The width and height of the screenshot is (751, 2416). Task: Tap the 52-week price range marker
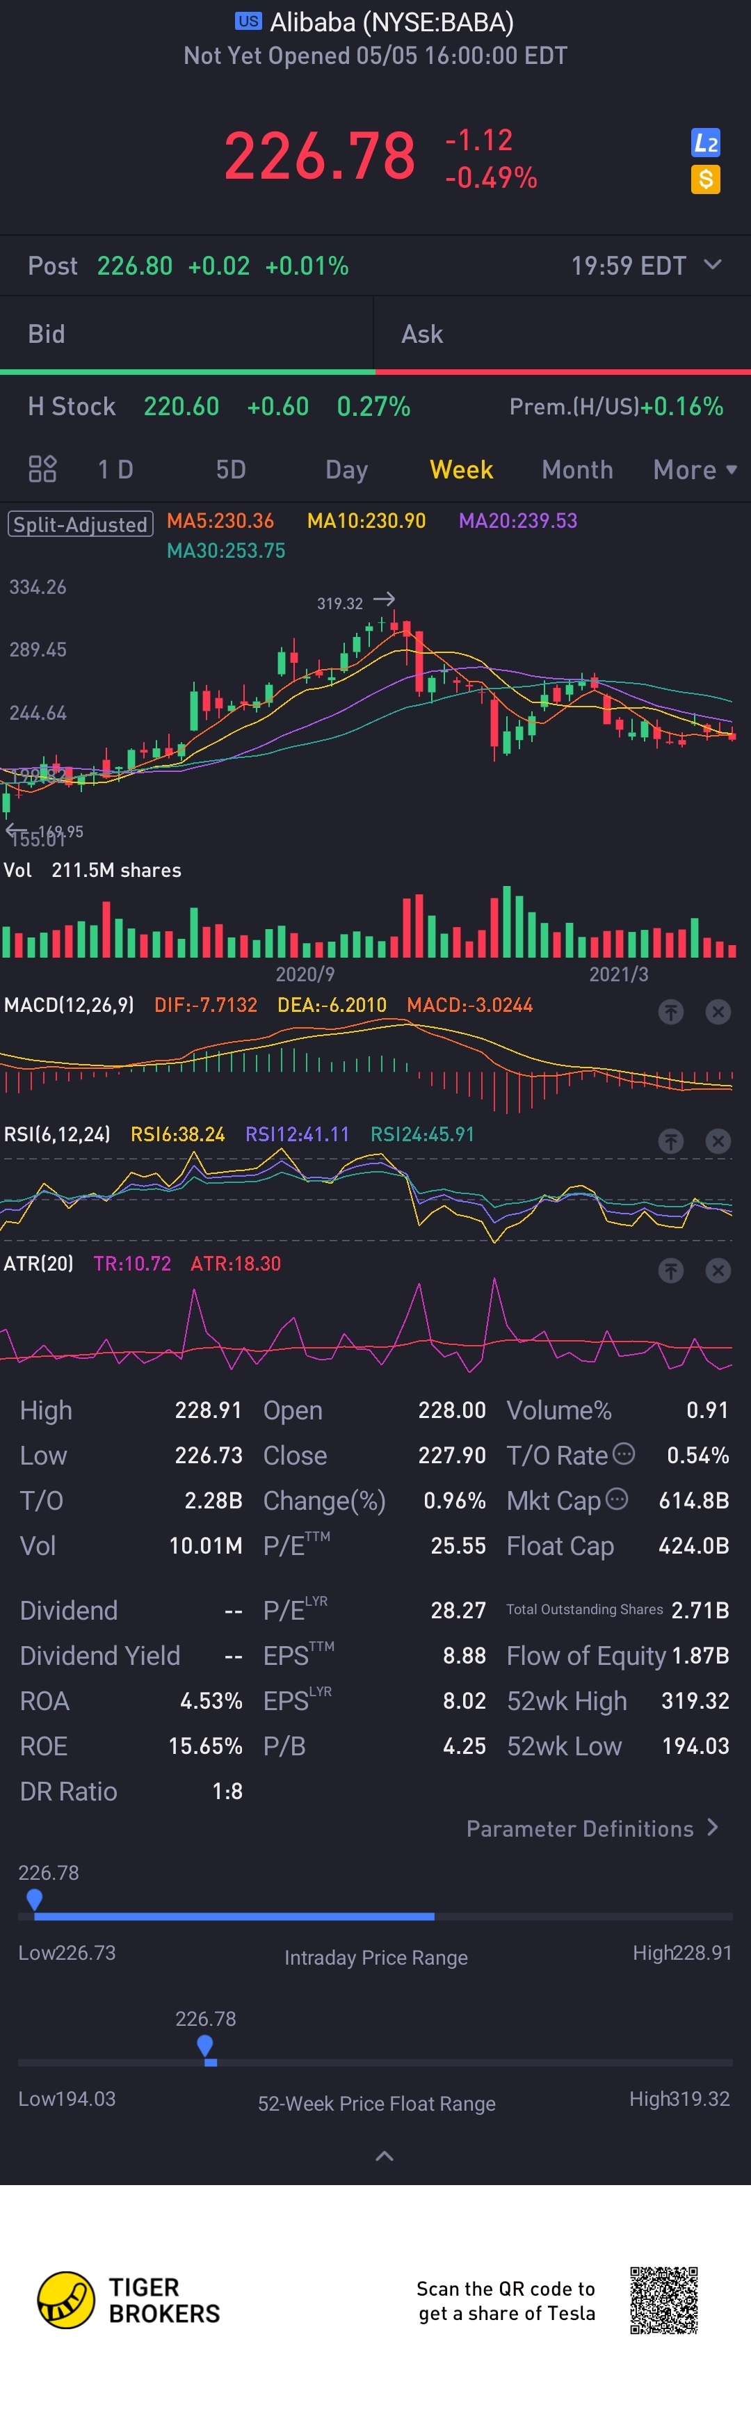tap(205, 2045)
